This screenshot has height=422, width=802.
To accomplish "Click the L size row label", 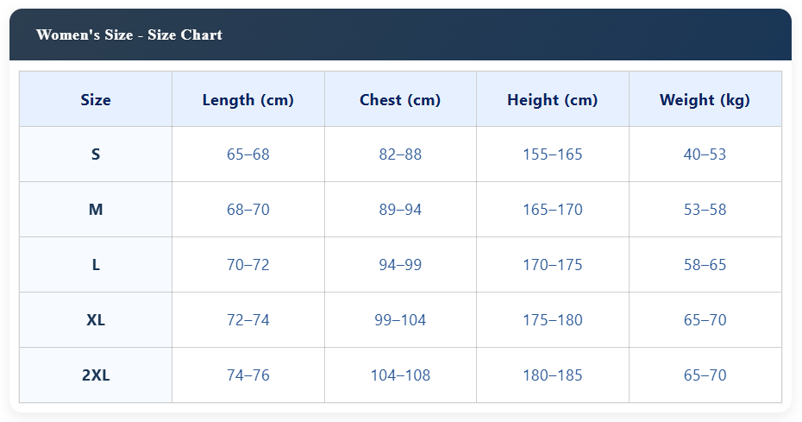I will click(x=96, y=265).
